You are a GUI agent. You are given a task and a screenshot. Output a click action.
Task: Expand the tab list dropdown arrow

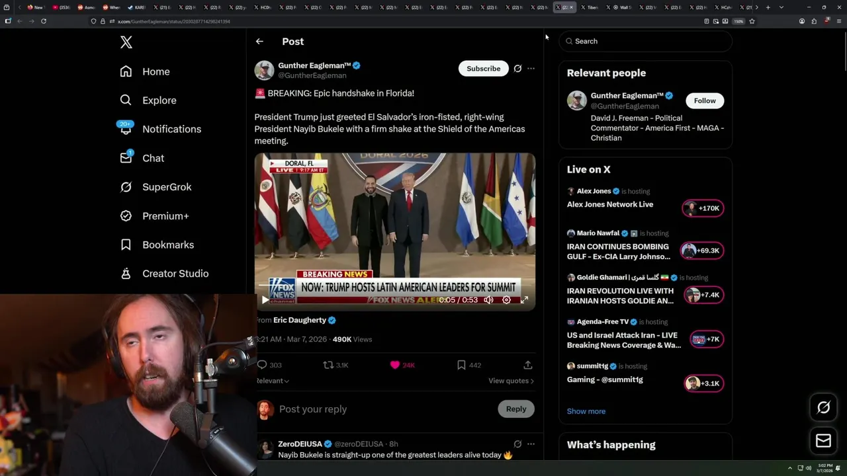pyautogui.click(x=781, y=7)
